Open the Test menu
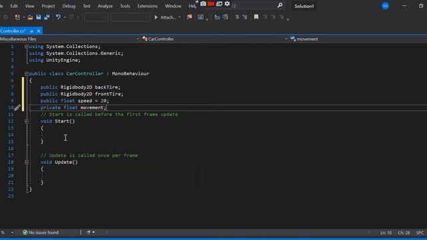 87,6
